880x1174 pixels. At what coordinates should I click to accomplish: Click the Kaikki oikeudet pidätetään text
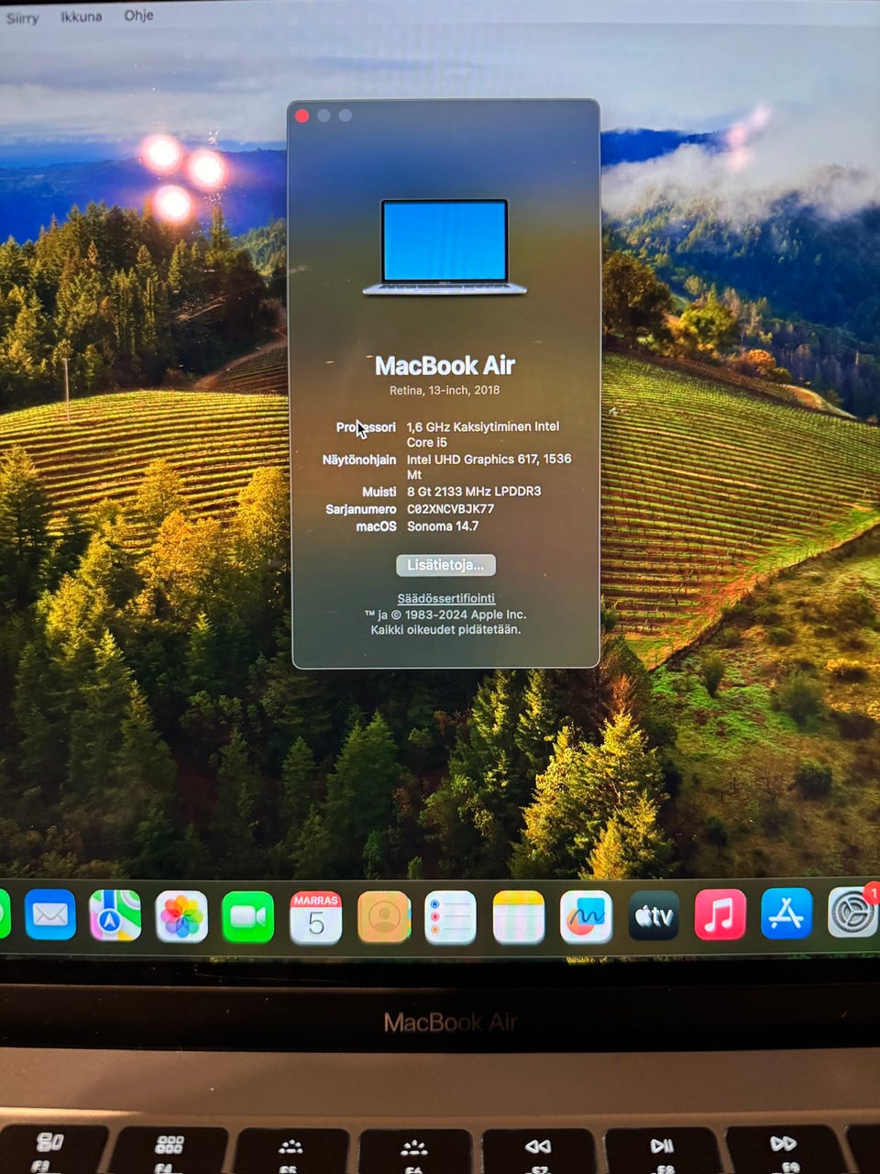pos(445,630)
